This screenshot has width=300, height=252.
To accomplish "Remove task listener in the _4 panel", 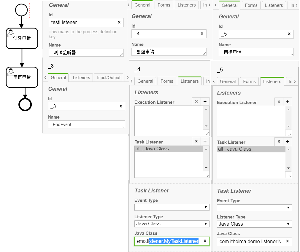I will click(x=196, y=141).
